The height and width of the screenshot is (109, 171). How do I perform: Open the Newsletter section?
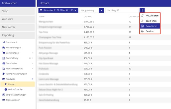click(x=17, y=27)
